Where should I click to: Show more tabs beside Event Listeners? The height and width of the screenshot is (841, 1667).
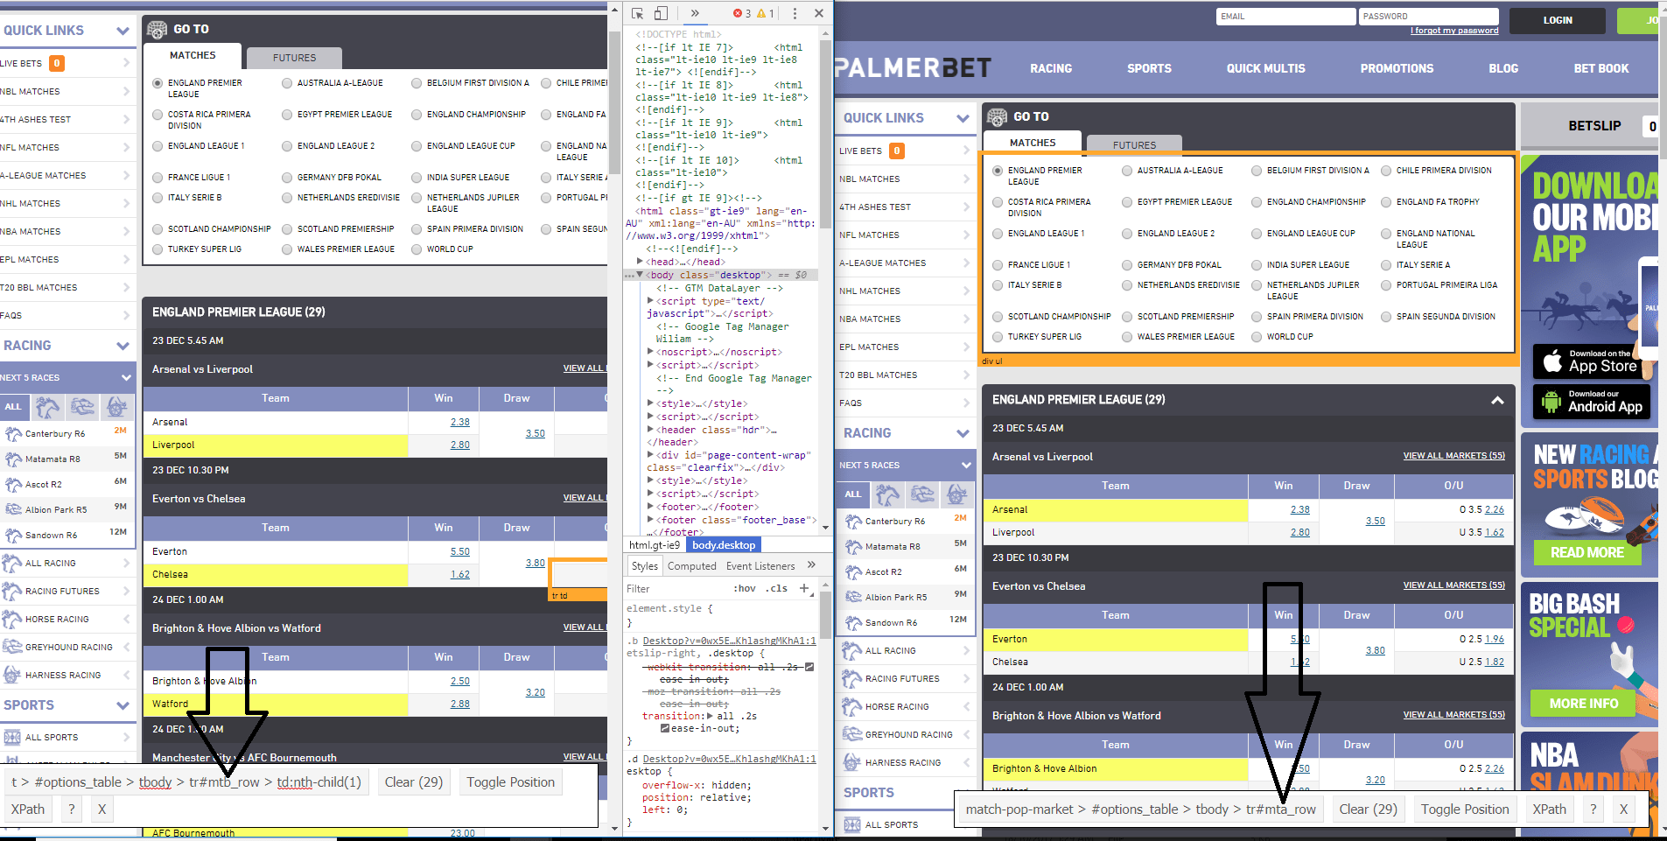(811, 565)
